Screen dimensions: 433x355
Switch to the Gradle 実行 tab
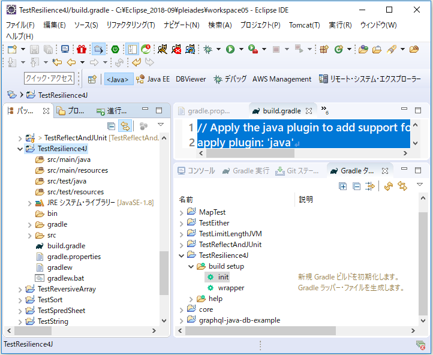pyautogui.click(x=246, y=171)
